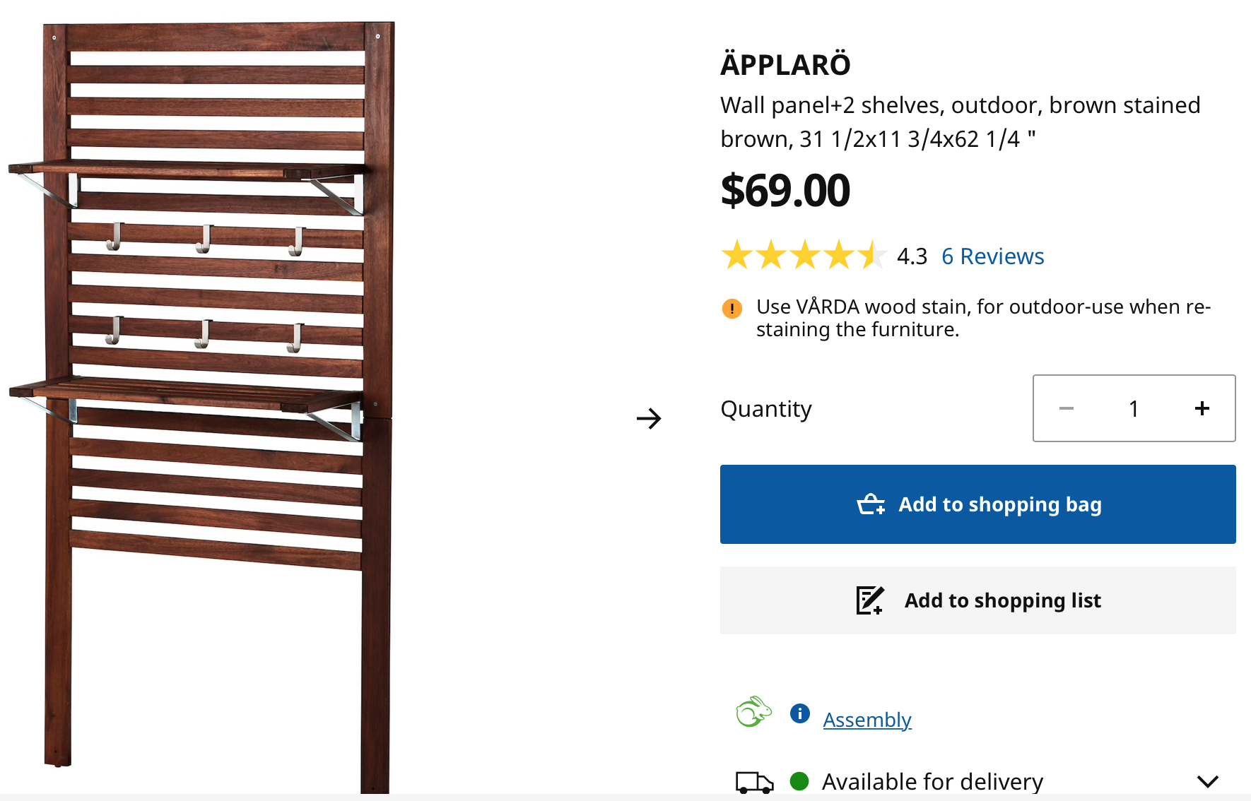Click the yellow star rating

(x=803, y=256)
